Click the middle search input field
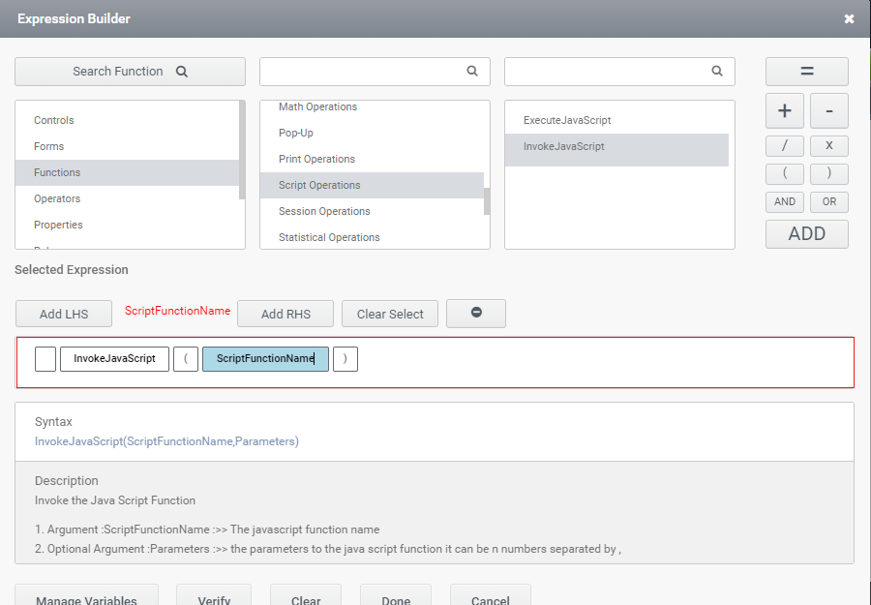 pos(364,72)
